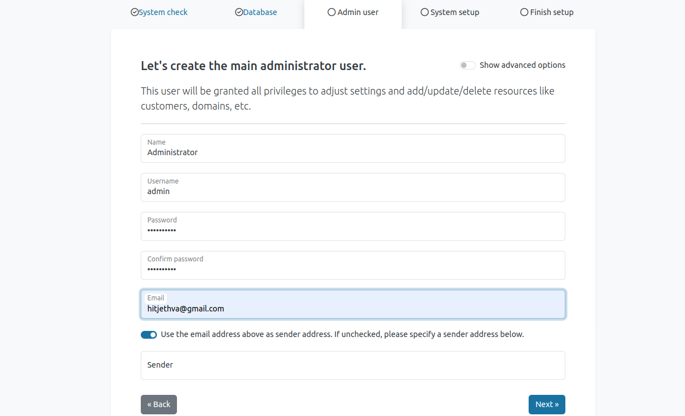Click the checkmark icon beside Database
Screen dimensions: 685x416
239,12
